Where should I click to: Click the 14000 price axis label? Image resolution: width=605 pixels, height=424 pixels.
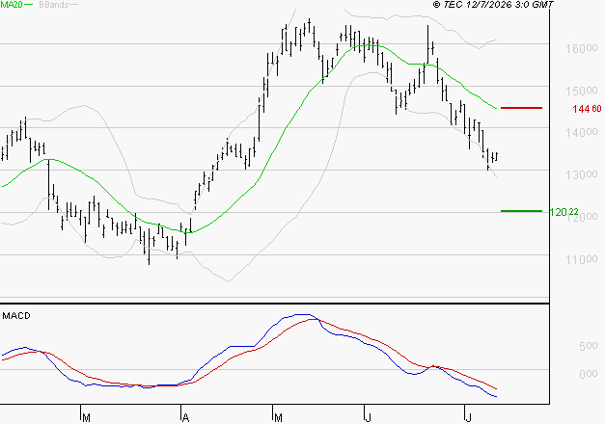tap(582, 132)
